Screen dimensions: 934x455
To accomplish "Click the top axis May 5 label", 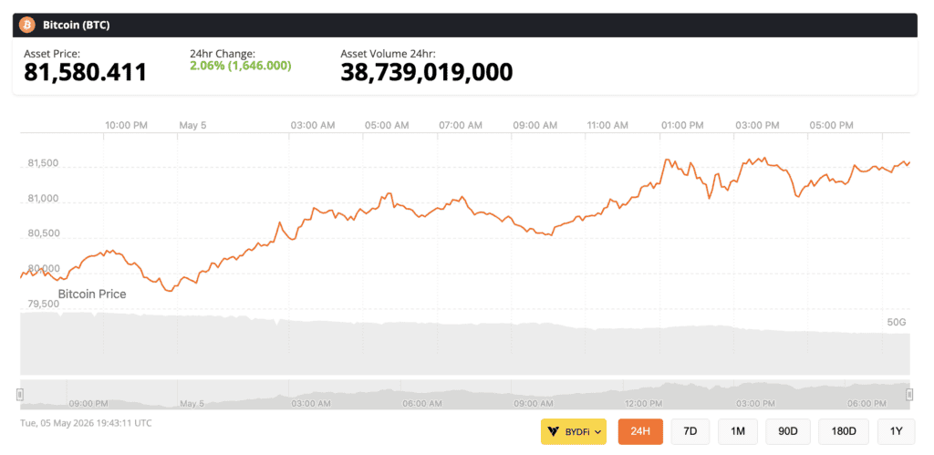I will pyautogui.click(x=192, y=125).
